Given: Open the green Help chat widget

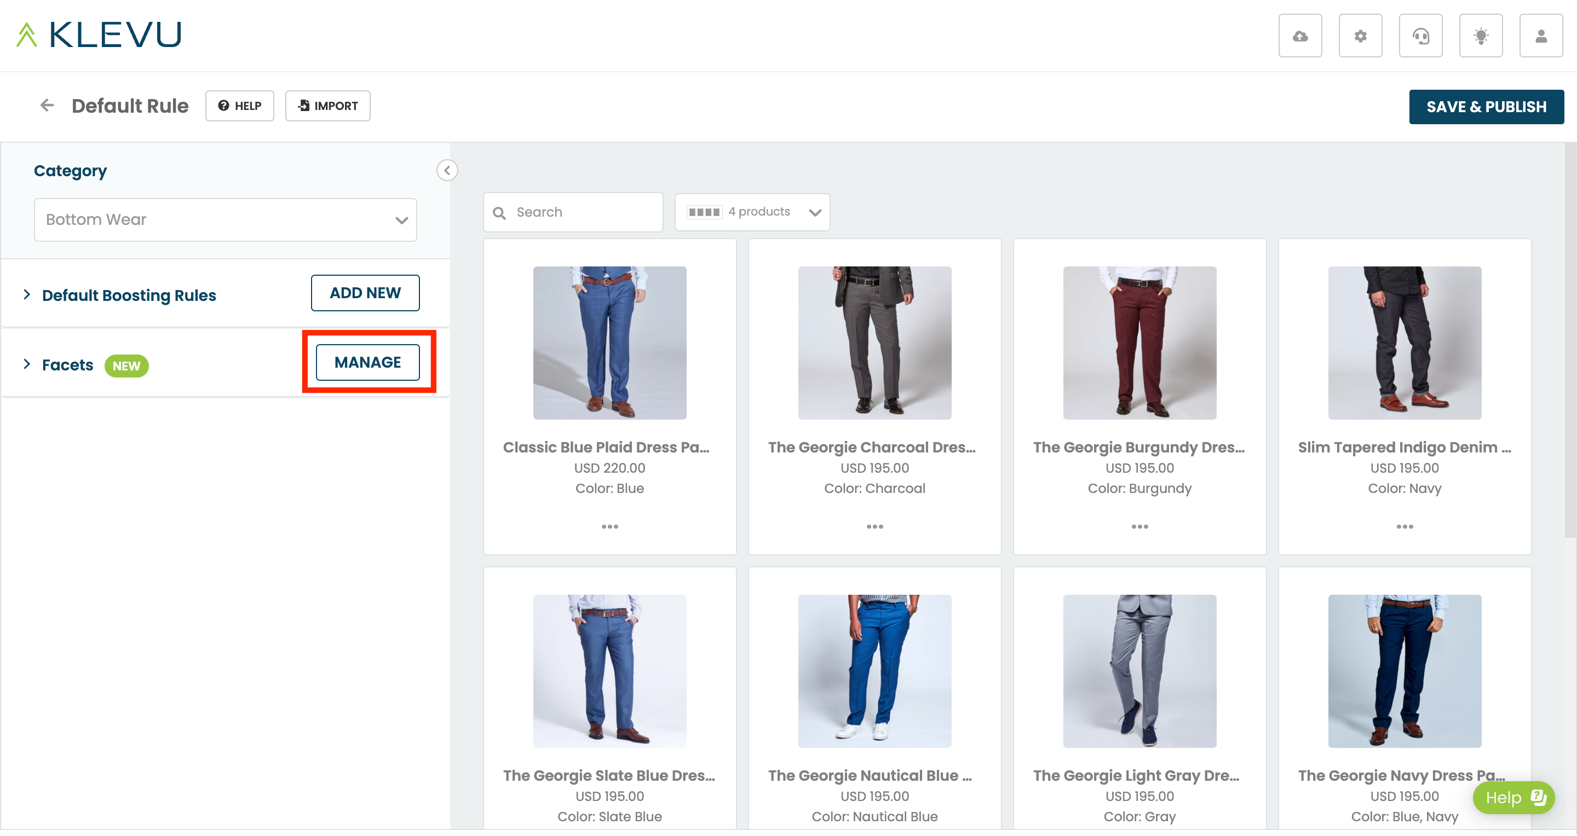Looking at the screenshot, I should 1513,798.
